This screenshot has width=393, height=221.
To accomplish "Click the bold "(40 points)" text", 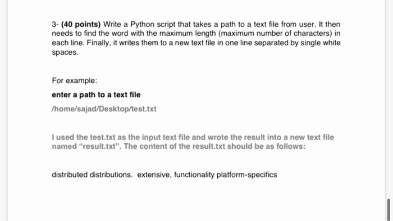I will point(81,24).
